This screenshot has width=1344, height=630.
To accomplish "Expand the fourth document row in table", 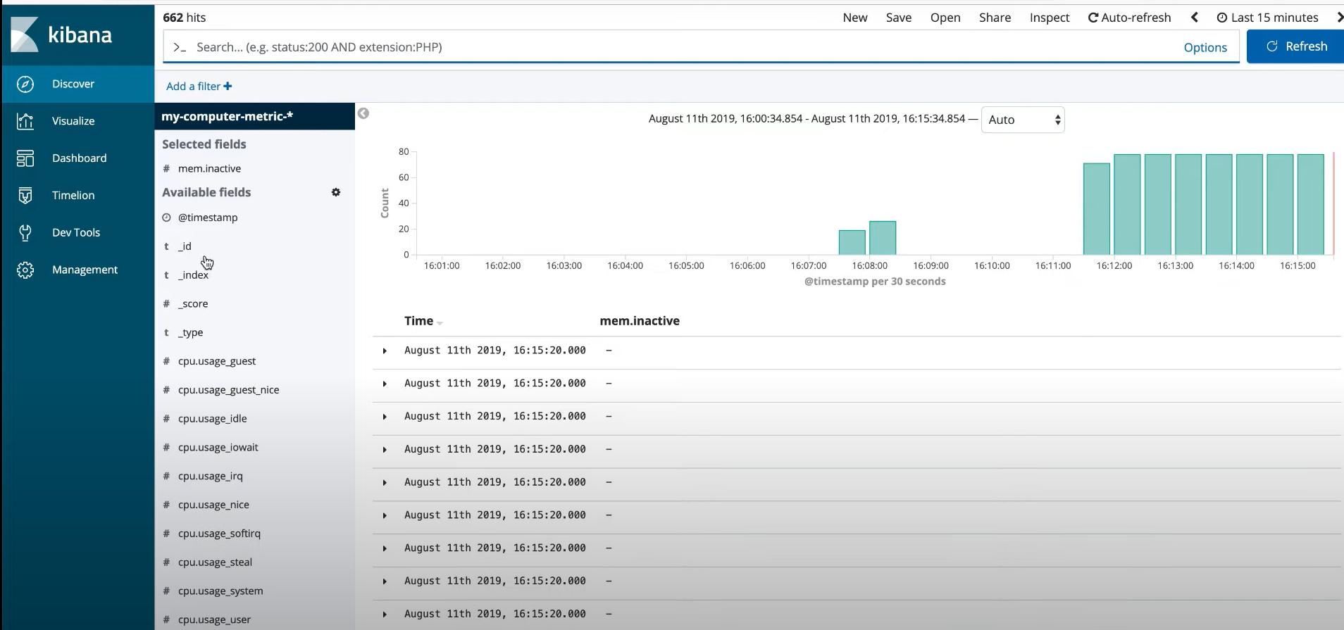I will (x=385, y=450).
